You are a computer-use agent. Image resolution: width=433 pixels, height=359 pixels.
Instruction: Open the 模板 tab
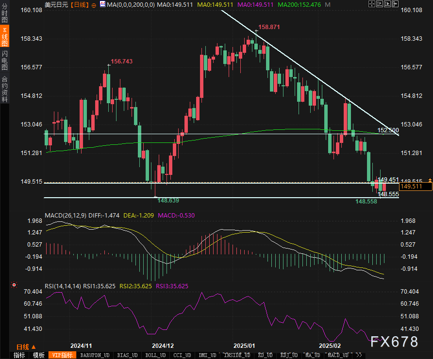39,355
